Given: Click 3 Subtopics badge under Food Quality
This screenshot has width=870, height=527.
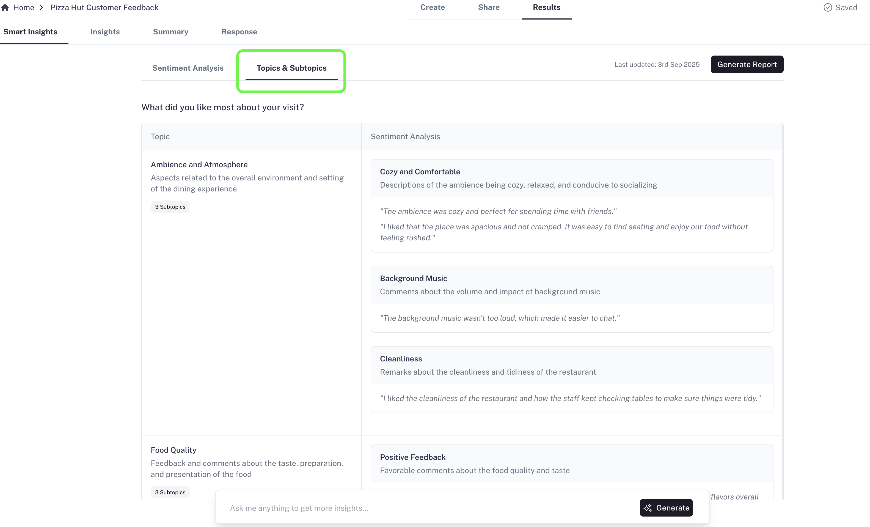Looking at the screenshot, I should coord(170,492).
